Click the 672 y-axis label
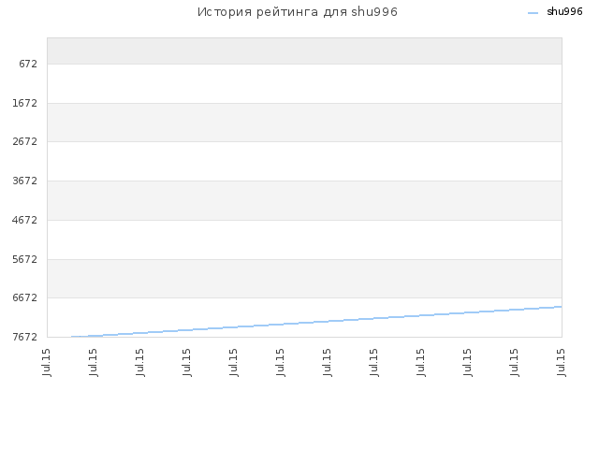 pyautogui.click(x=28, y=65)
